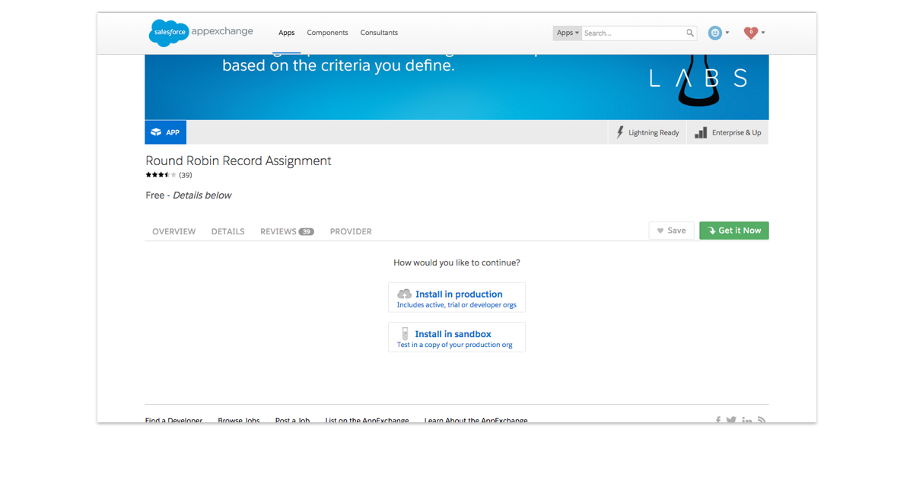Switch to the Overview tab
The width and height of the screenshot is (913, 487).
pyautogui.click(x=173, y=231)
